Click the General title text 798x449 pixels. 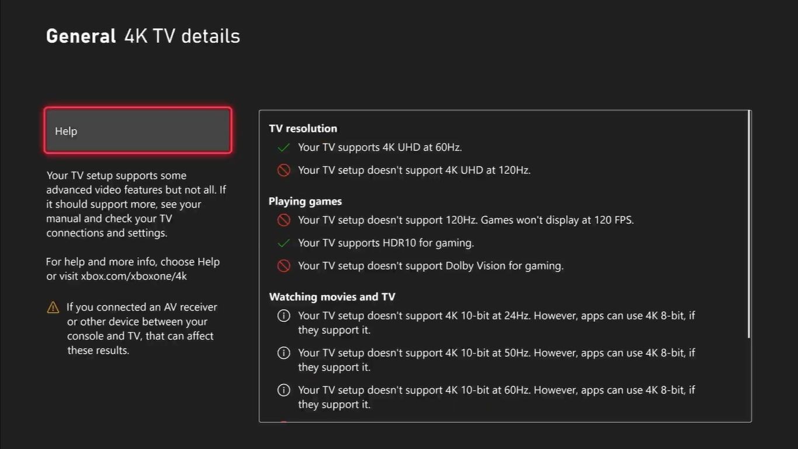pos(81,36)
